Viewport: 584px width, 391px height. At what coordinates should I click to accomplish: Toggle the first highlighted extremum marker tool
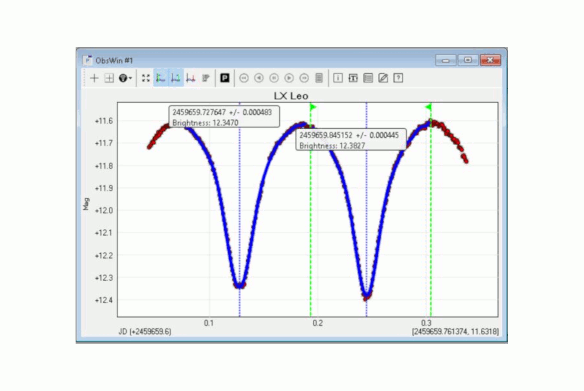(161, 78)
